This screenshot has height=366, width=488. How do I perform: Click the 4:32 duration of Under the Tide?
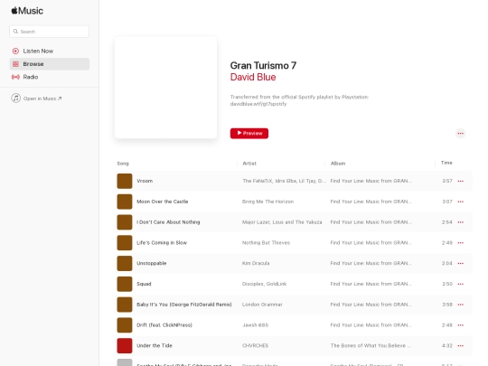point(447,345)
